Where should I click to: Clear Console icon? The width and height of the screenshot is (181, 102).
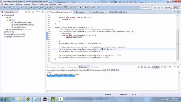click(149, 67)
